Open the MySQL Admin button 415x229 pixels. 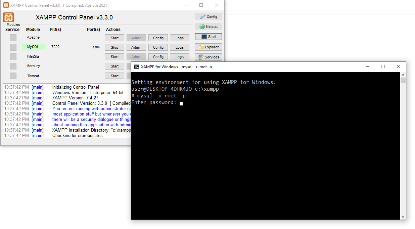coord(136,47)
